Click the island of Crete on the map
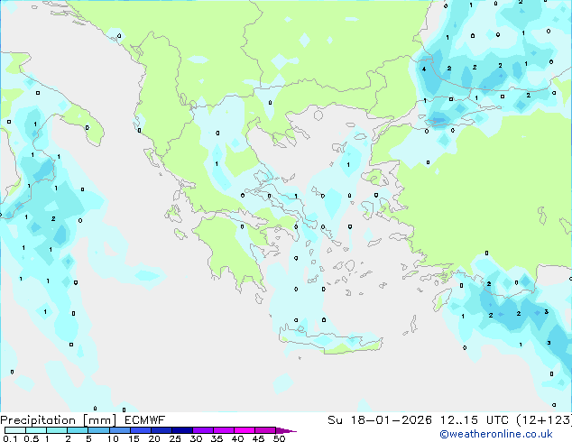This screenshot has width=572, height=442. coord(330,341)
